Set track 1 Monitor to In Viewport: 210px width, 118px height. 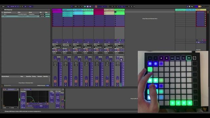tap(53, 50)
